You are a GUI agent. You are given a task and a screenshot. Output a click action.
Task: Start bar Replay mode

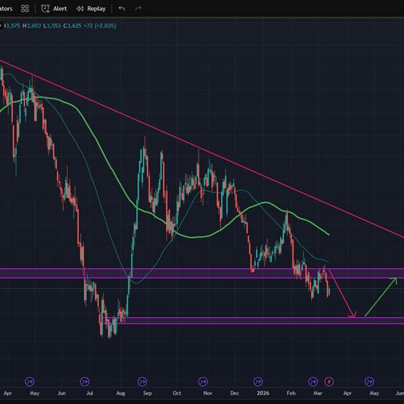[x=90, y=9]
